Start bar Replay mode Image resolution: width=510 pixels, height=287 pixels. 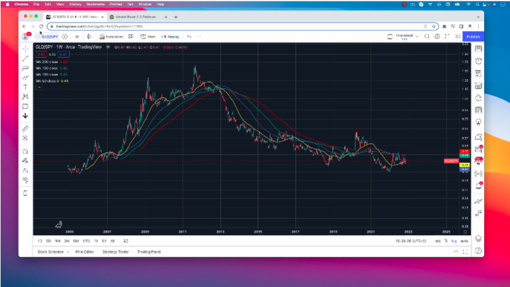(x=170, y=37)
